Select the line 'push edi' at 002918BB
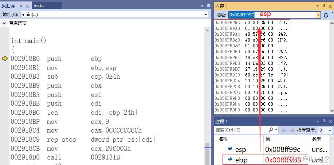334x165 pixels. (56, 103)
